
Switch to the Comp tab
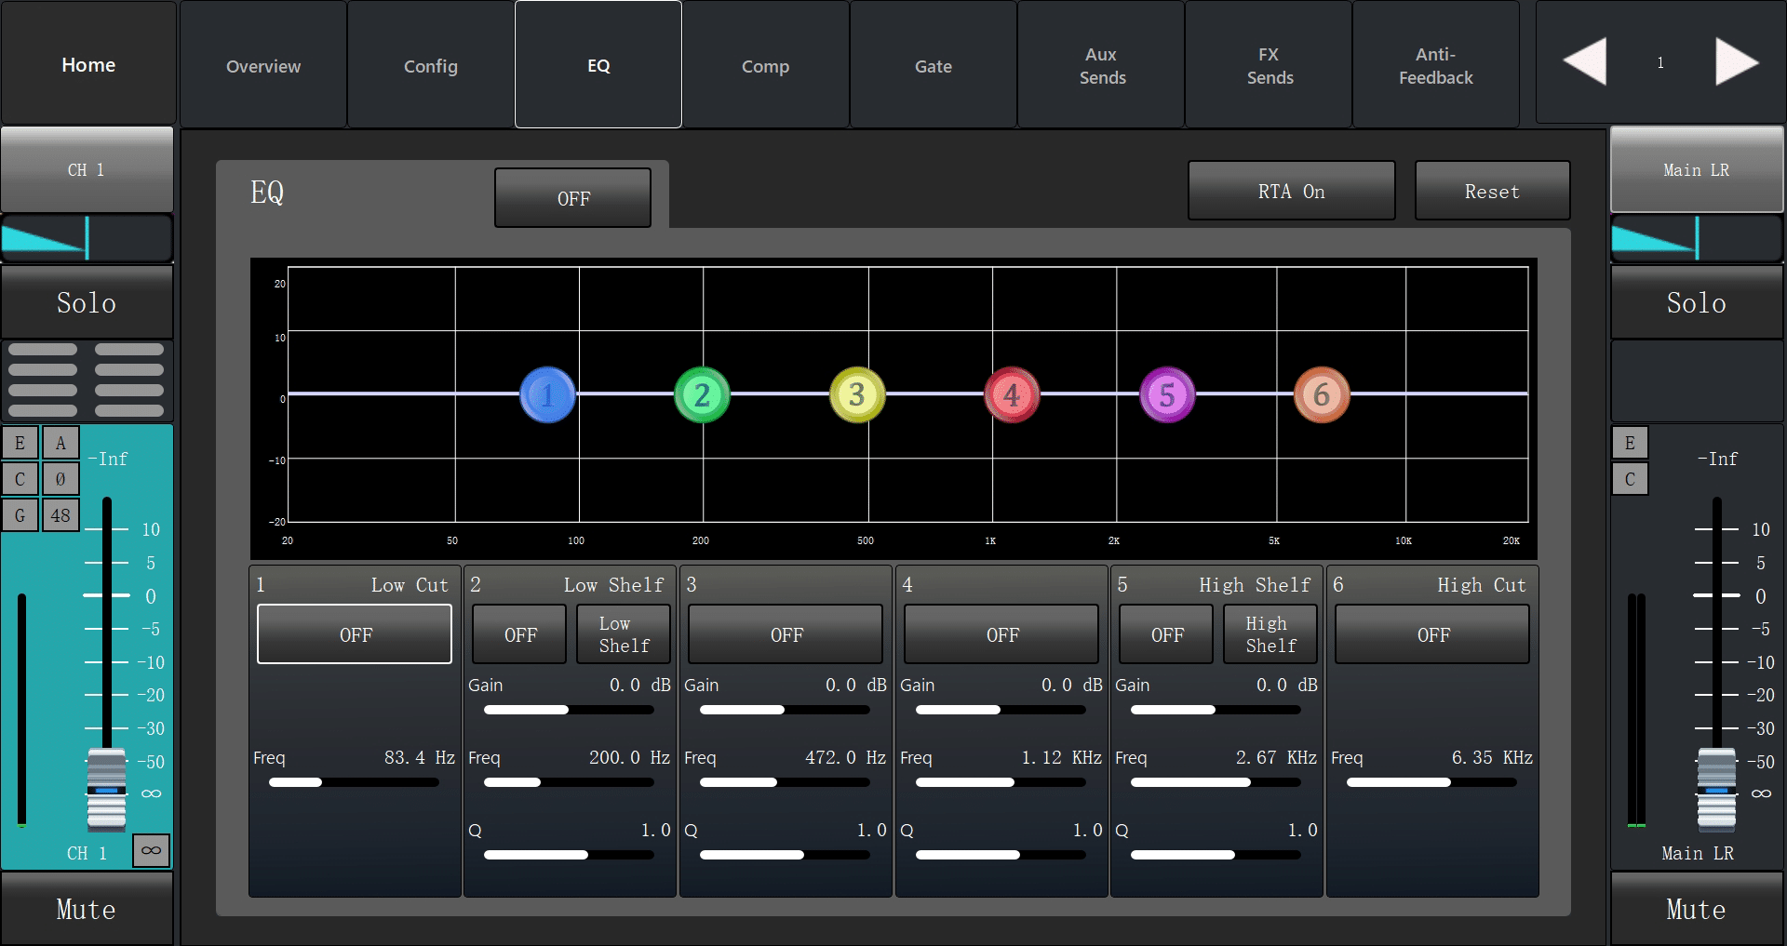[765, 65]
